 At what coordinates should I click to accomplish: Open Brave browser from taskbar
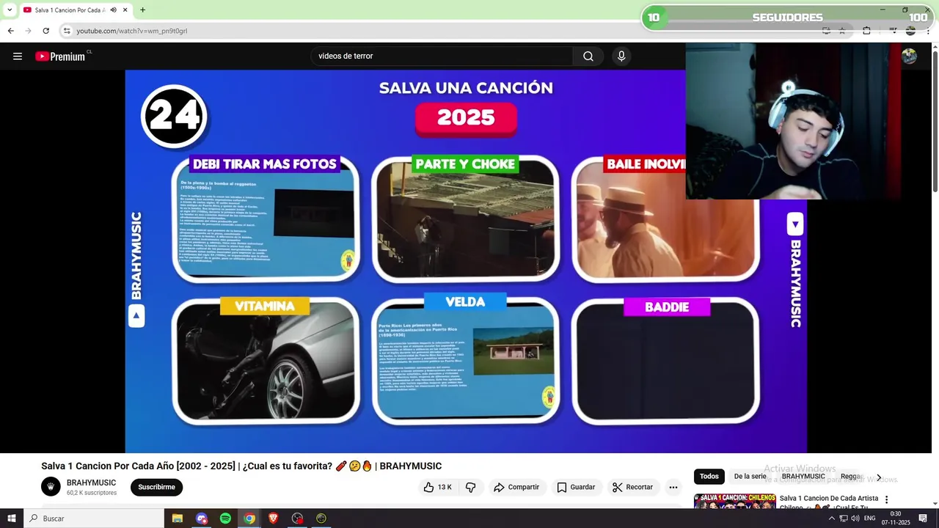click(x=274, y=518)
